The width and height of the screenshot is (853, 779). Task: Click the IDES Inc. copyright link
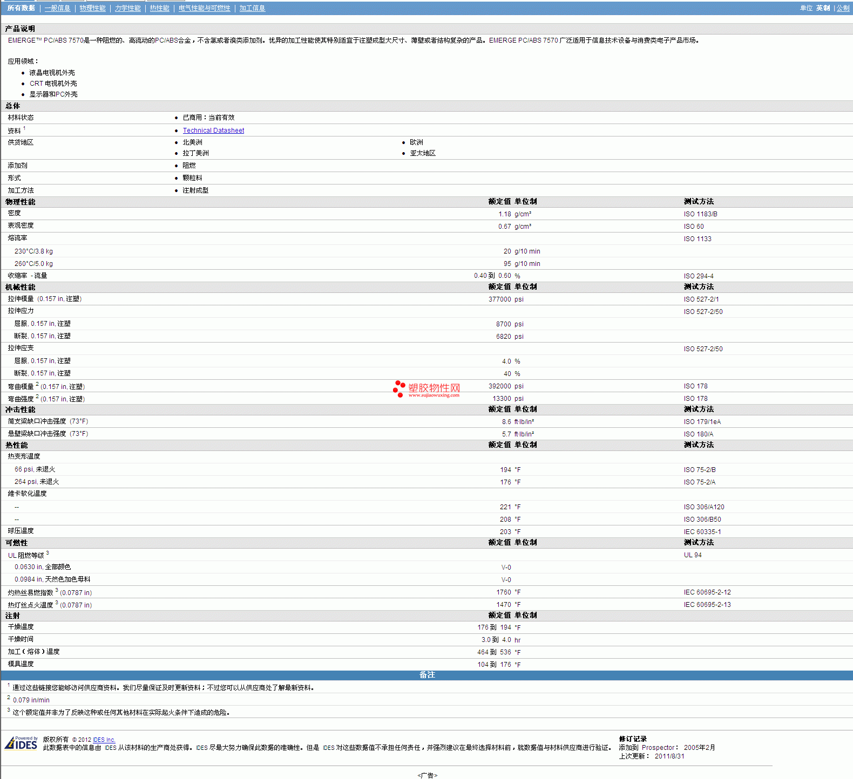click(x=104, y=740)
